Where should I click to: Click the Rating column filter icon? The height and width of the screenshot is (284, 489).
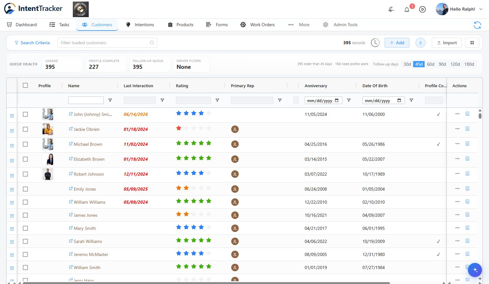217,100
